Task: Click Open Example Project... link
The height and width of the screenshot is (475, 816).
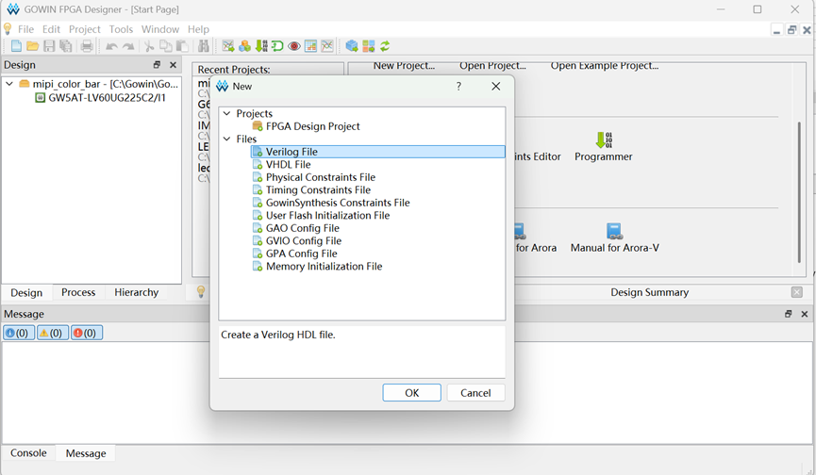Action: pyautogui.click(x=605, y=66)
